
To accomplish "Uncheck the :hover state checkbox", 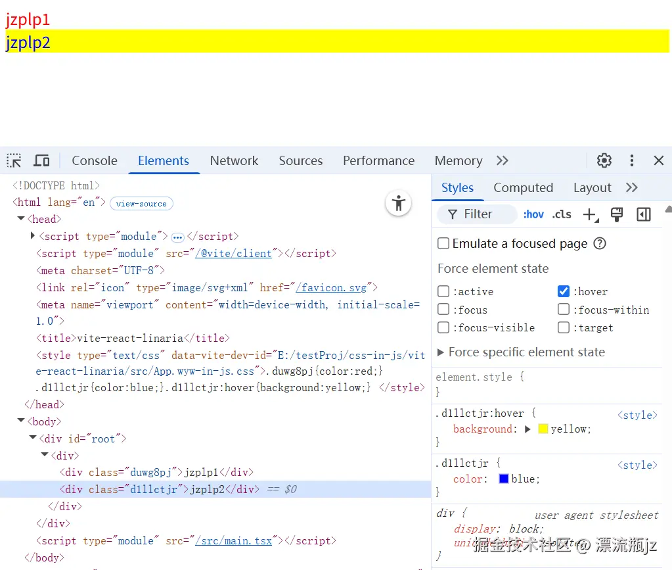I will 563,291.
